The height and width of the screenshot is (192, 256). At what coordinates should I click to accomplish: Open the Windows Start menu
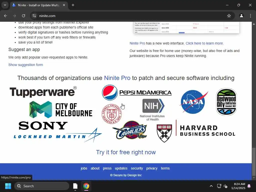pos(8,186)
